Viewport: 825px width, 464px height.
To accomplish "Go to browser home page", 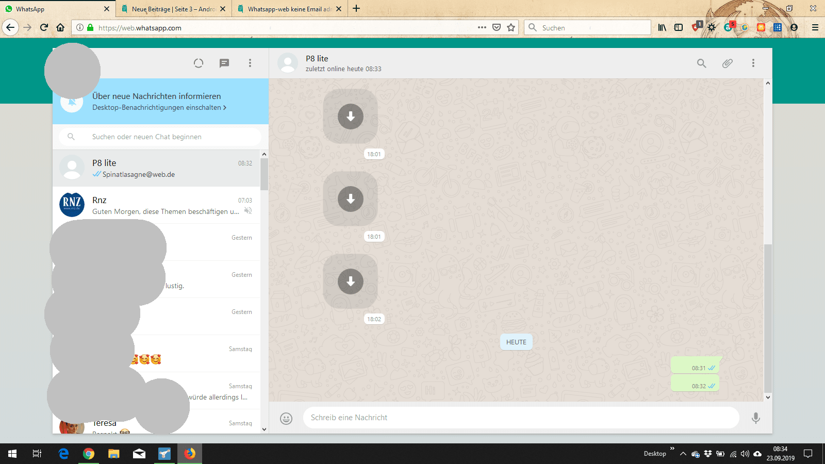I will tap(60, 27).
